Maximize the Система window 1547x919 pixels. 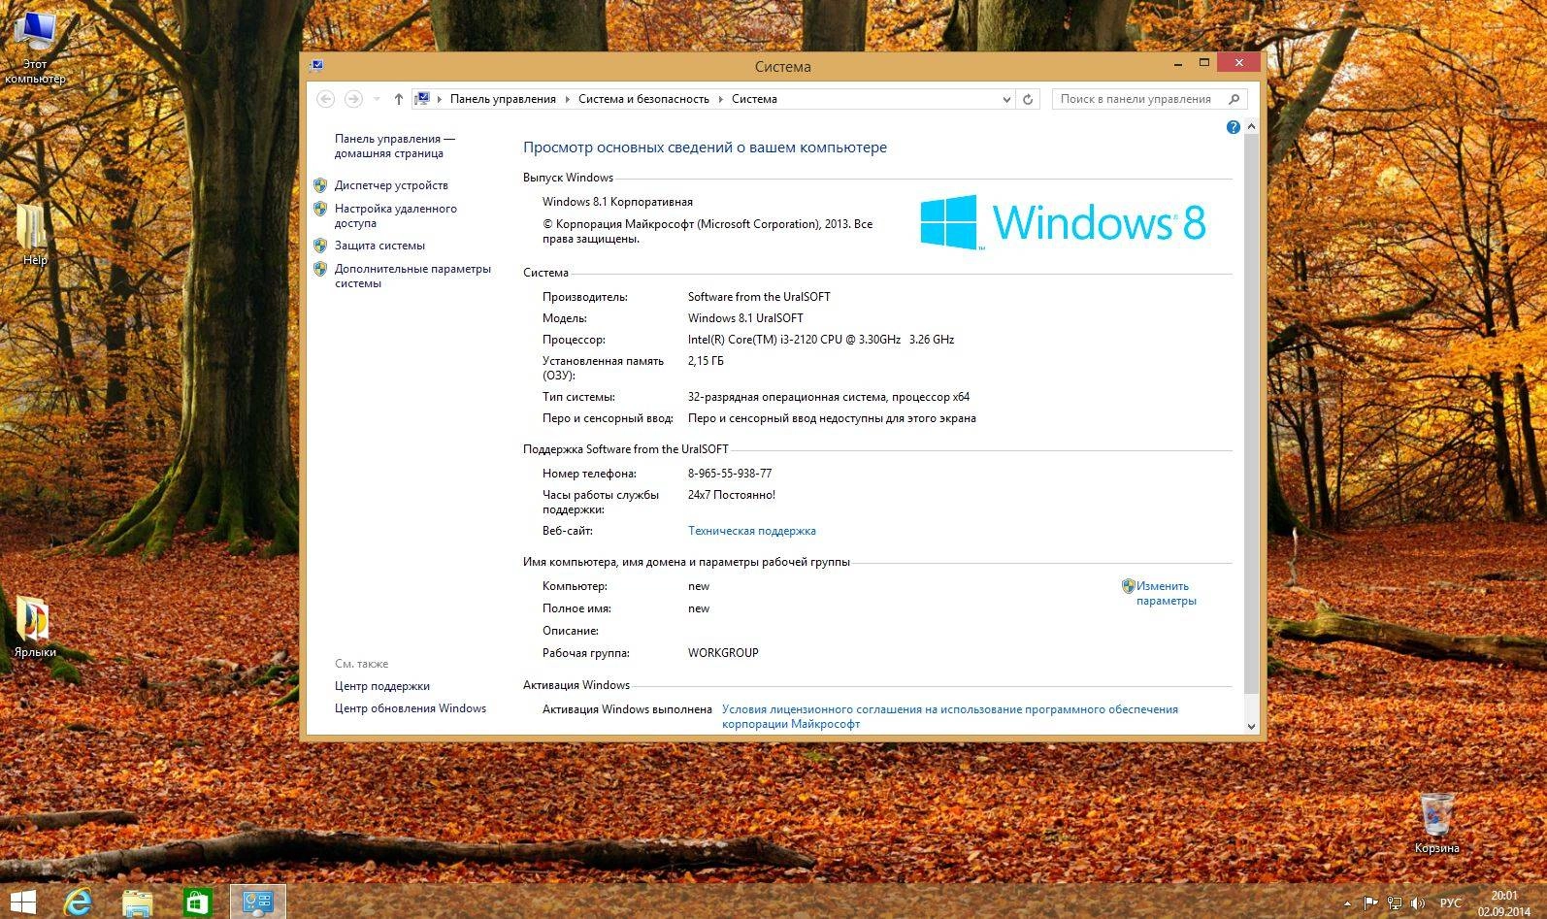pos(1204,64)
